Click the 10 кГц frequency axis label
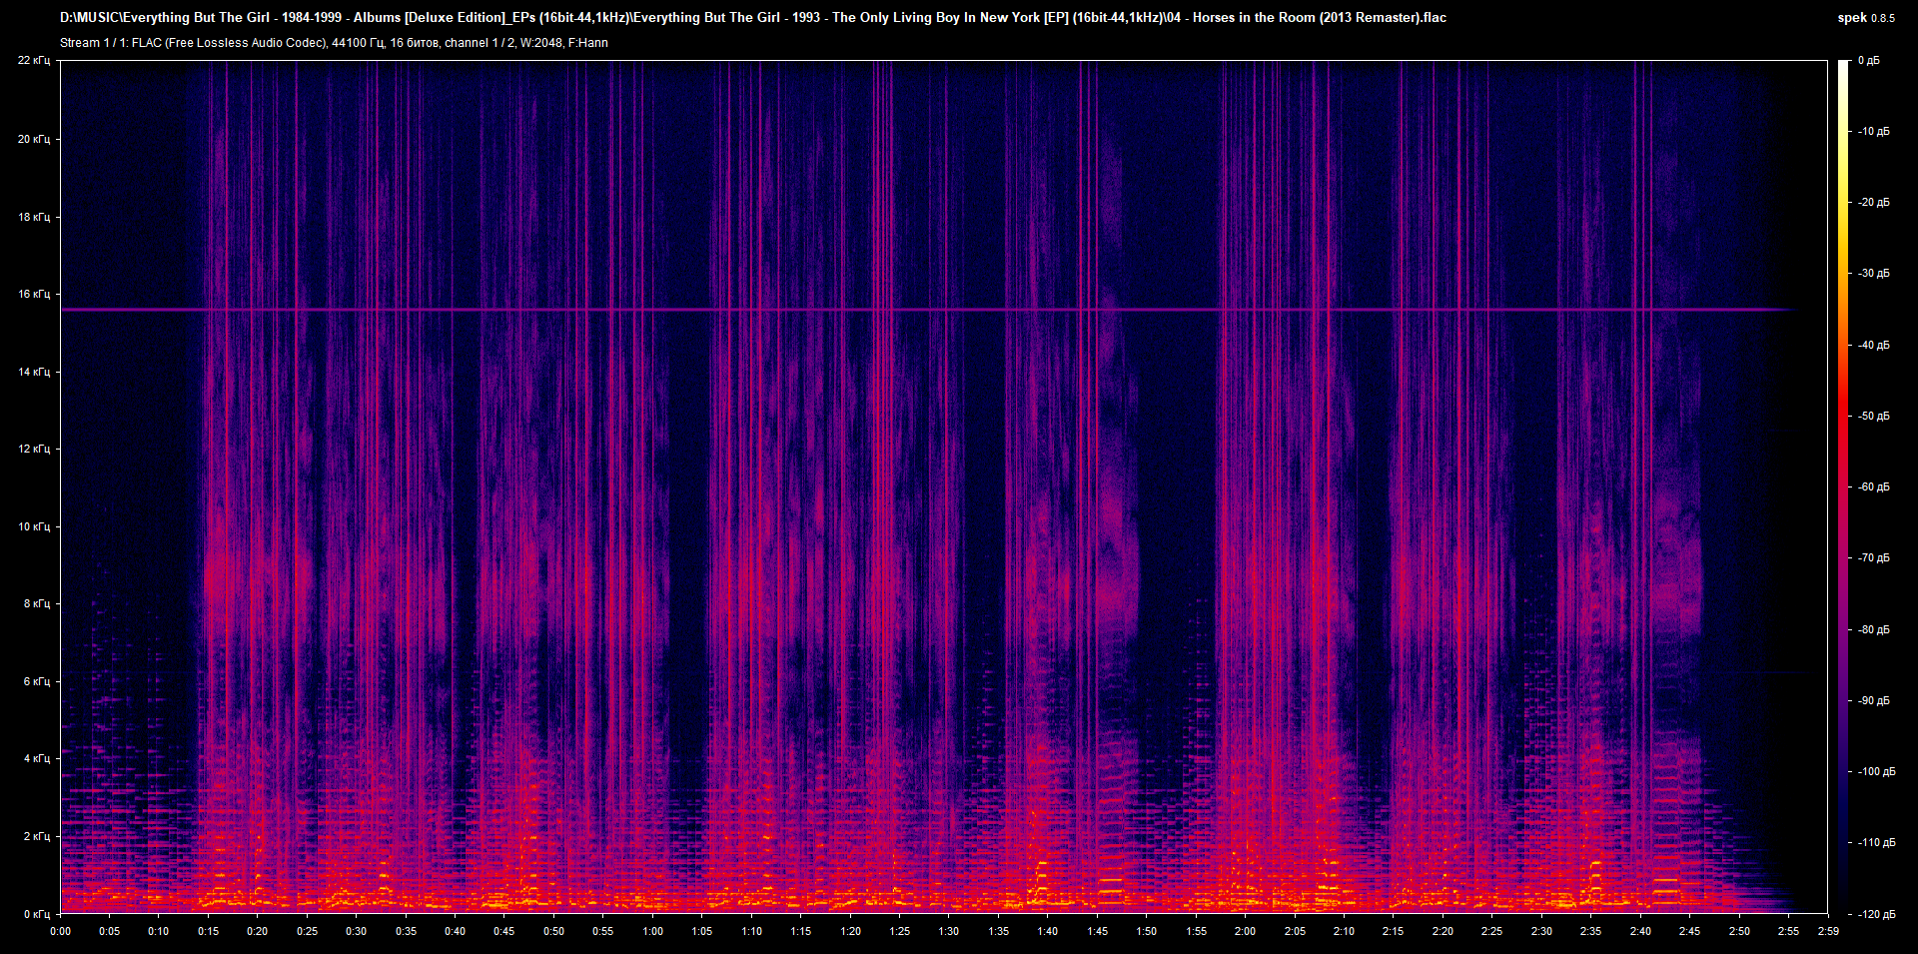Image resolution: width=1918 pixels, height=954 pixels. [x=34, y=526]
